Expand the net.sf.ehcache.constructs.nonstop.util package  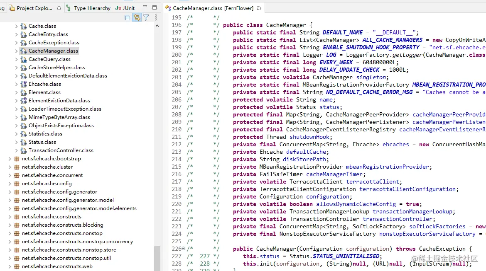click(x=9, y=258)
